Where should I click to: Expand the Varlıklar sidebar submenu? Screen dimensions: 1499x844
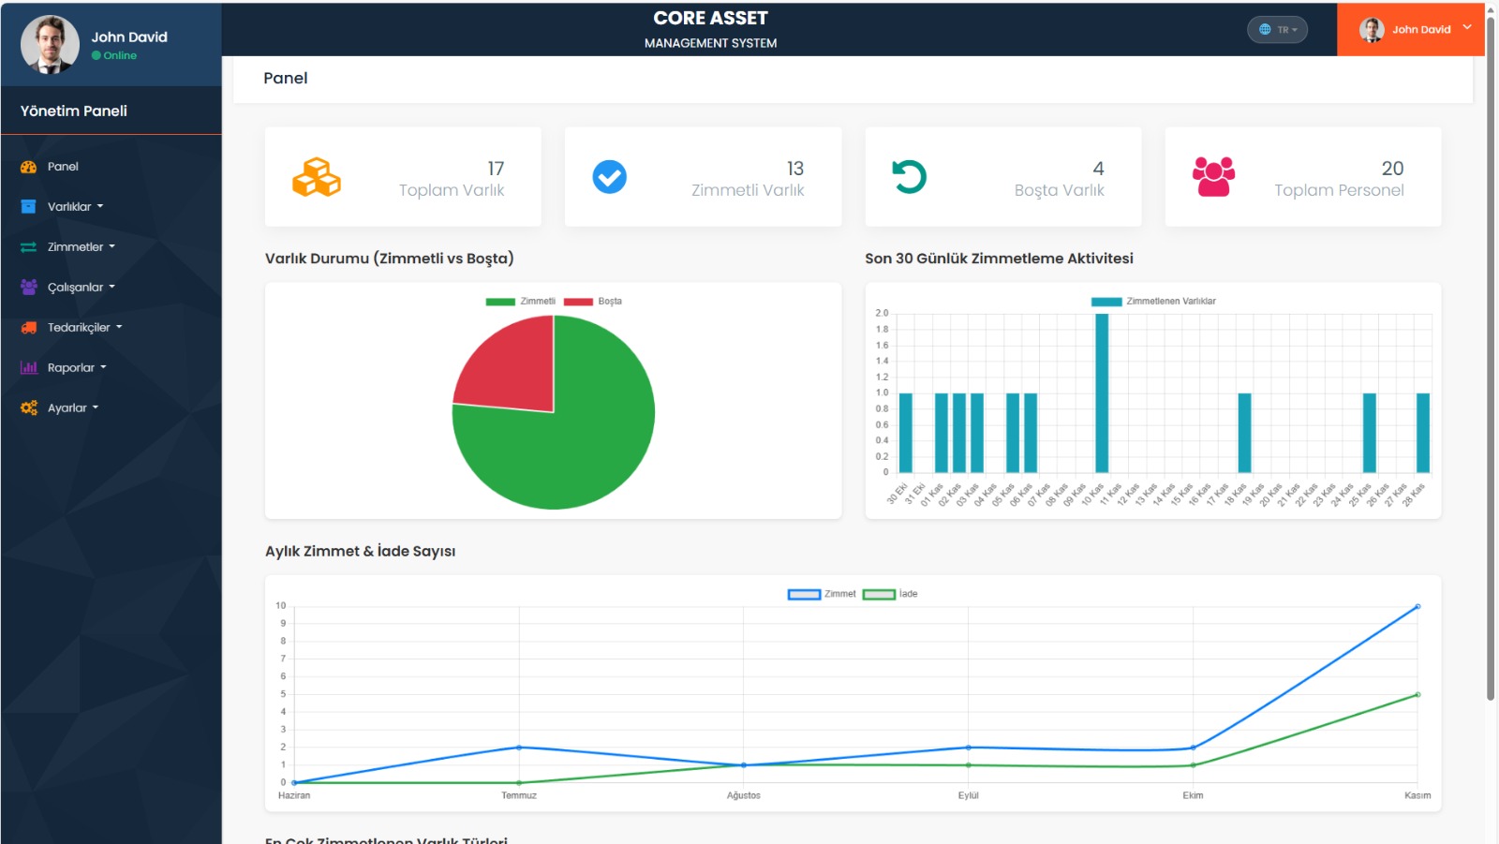coord(75,207)
